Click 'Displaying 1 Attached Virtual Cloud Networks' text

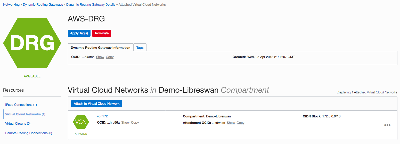tap(367, 92)
